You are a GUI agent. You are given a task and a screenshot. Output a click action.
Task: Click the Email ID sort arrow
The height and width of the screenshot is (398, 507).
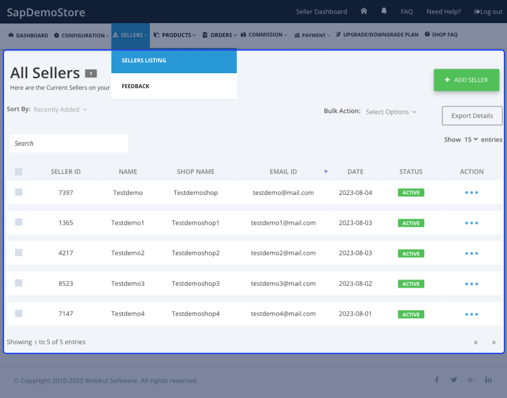coord(326,172)
